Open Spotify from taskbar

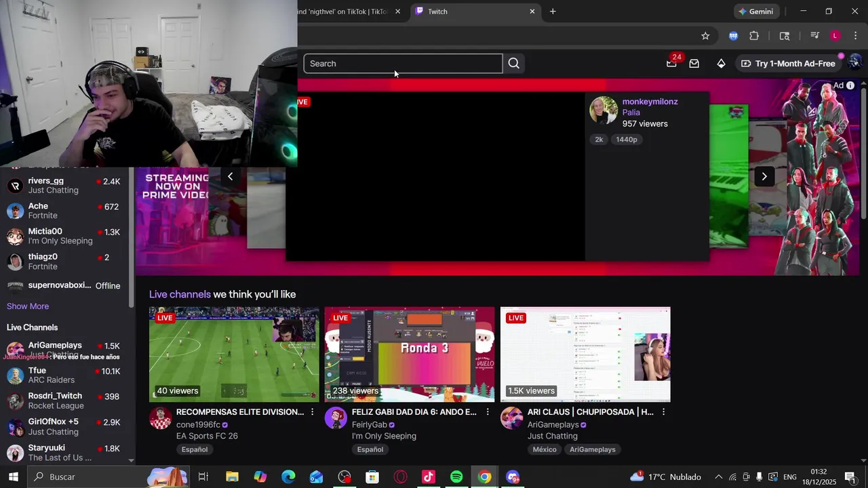point(456,476)
